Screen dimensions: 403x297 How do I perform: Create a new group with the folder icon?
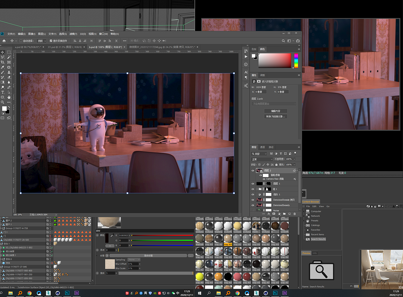point(285,214)
